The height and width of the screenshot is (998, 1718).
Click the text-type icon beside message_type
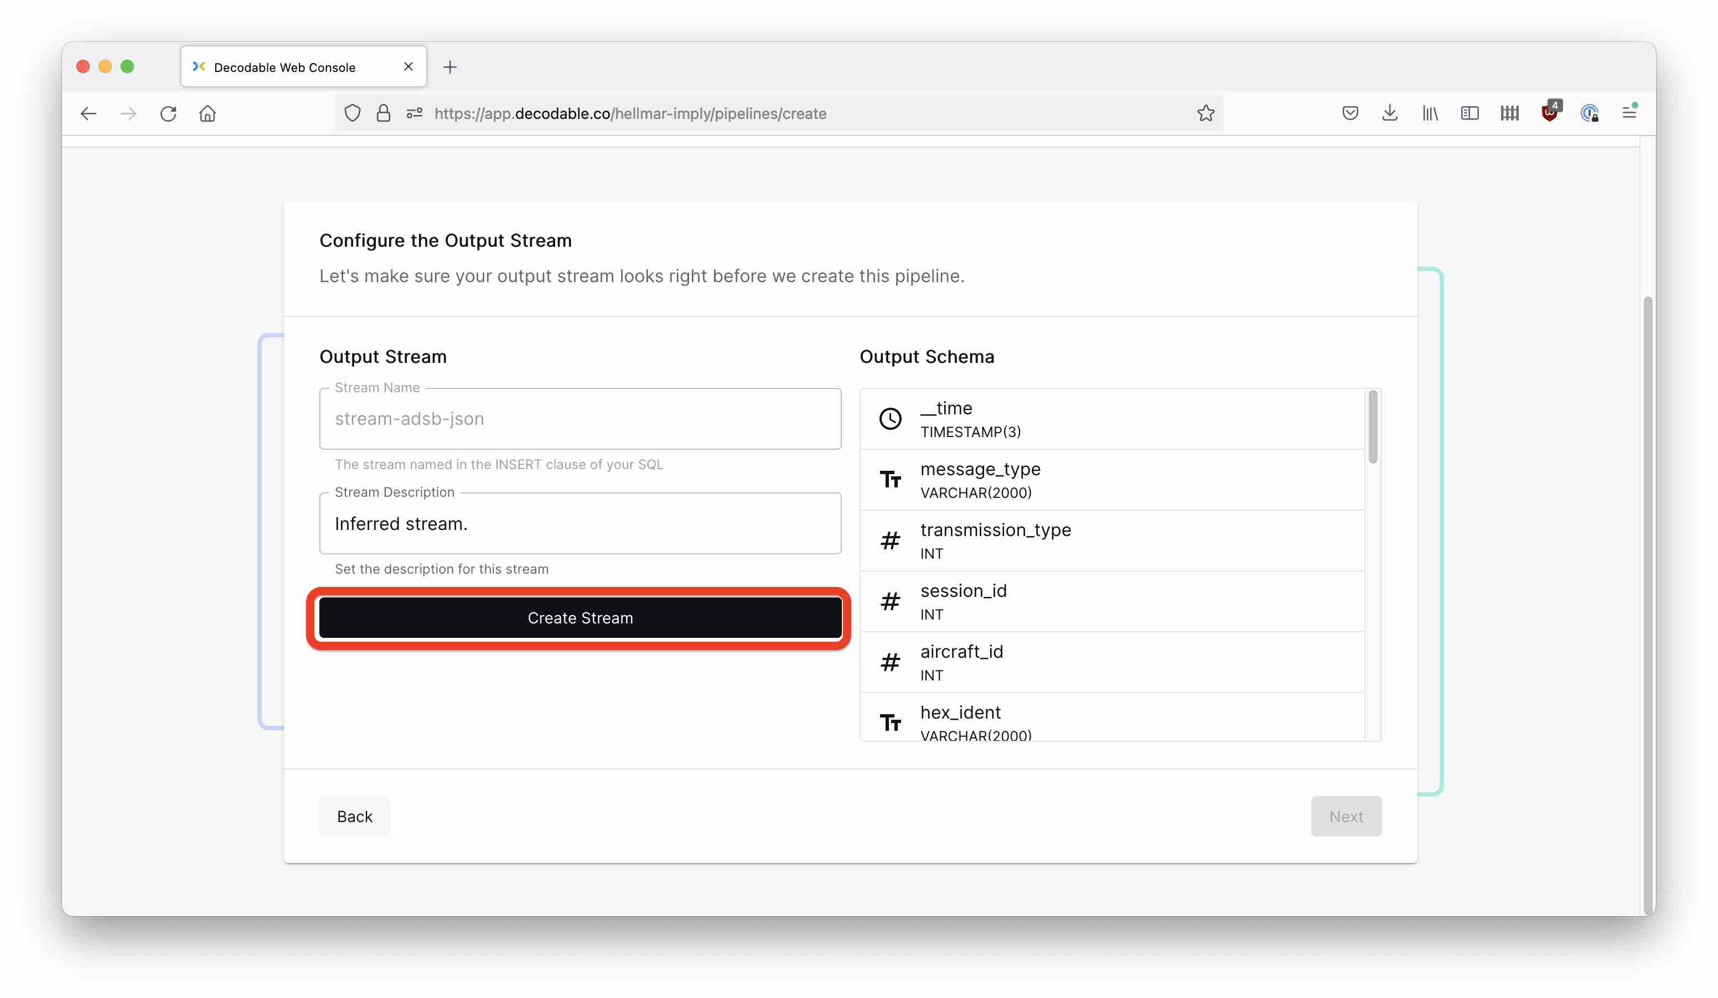click(x=889, y=480)
